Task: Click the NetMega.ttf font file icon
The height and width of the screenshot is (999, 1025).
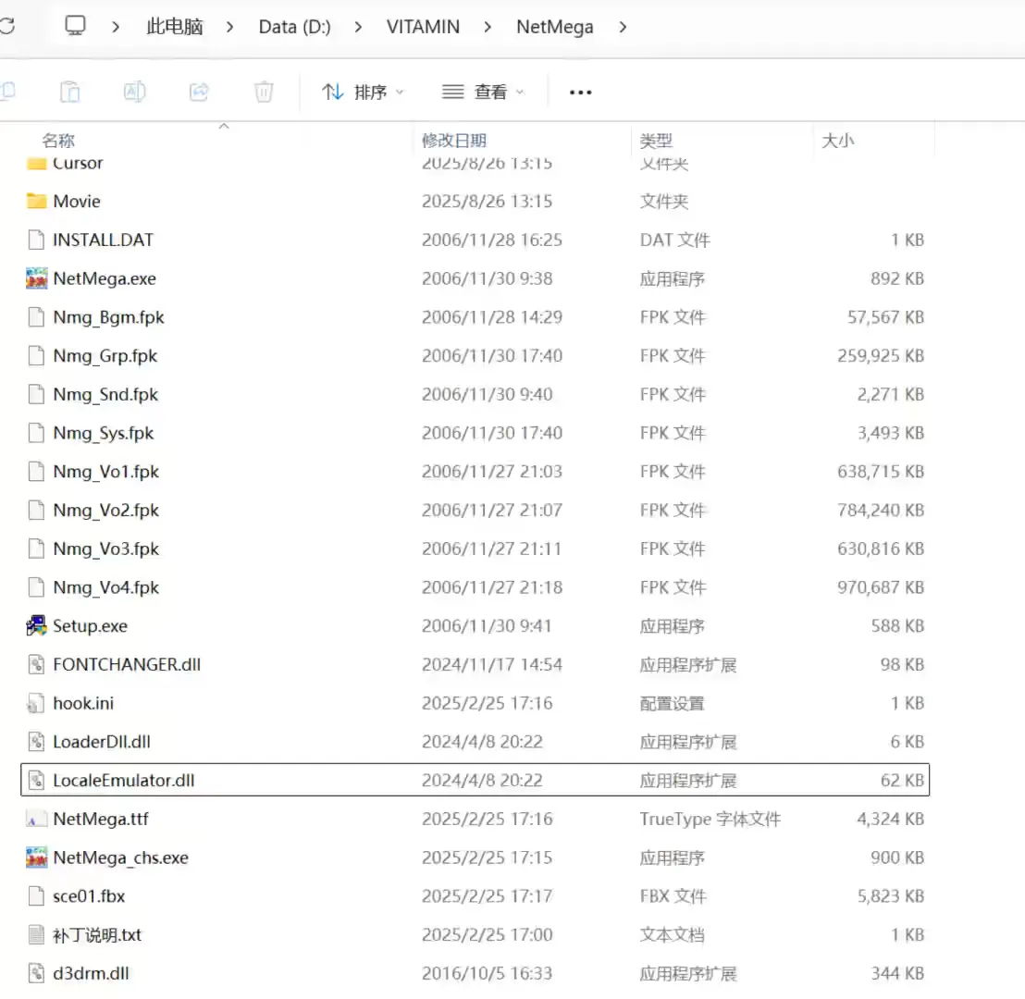Action: 37,819
